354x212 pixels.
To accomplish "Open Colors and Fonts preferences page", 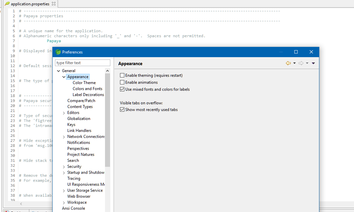I will point(87,89).
